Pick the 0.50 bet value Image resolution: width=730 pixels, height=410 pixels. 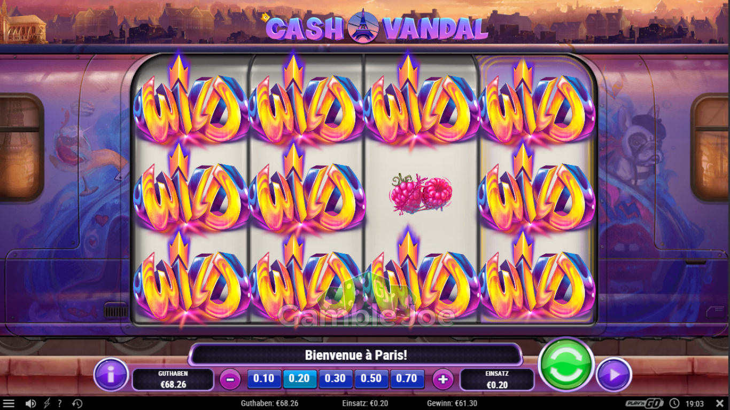tap(371, 379)
